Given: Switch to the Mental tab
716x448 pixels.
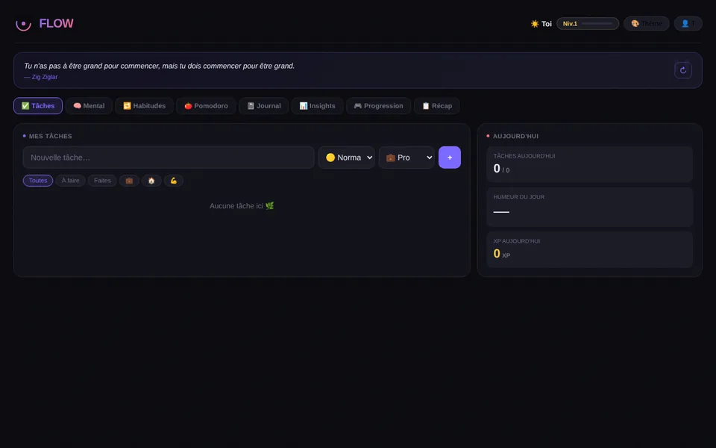Looking at the screenshot, I should tap(89, 105).
